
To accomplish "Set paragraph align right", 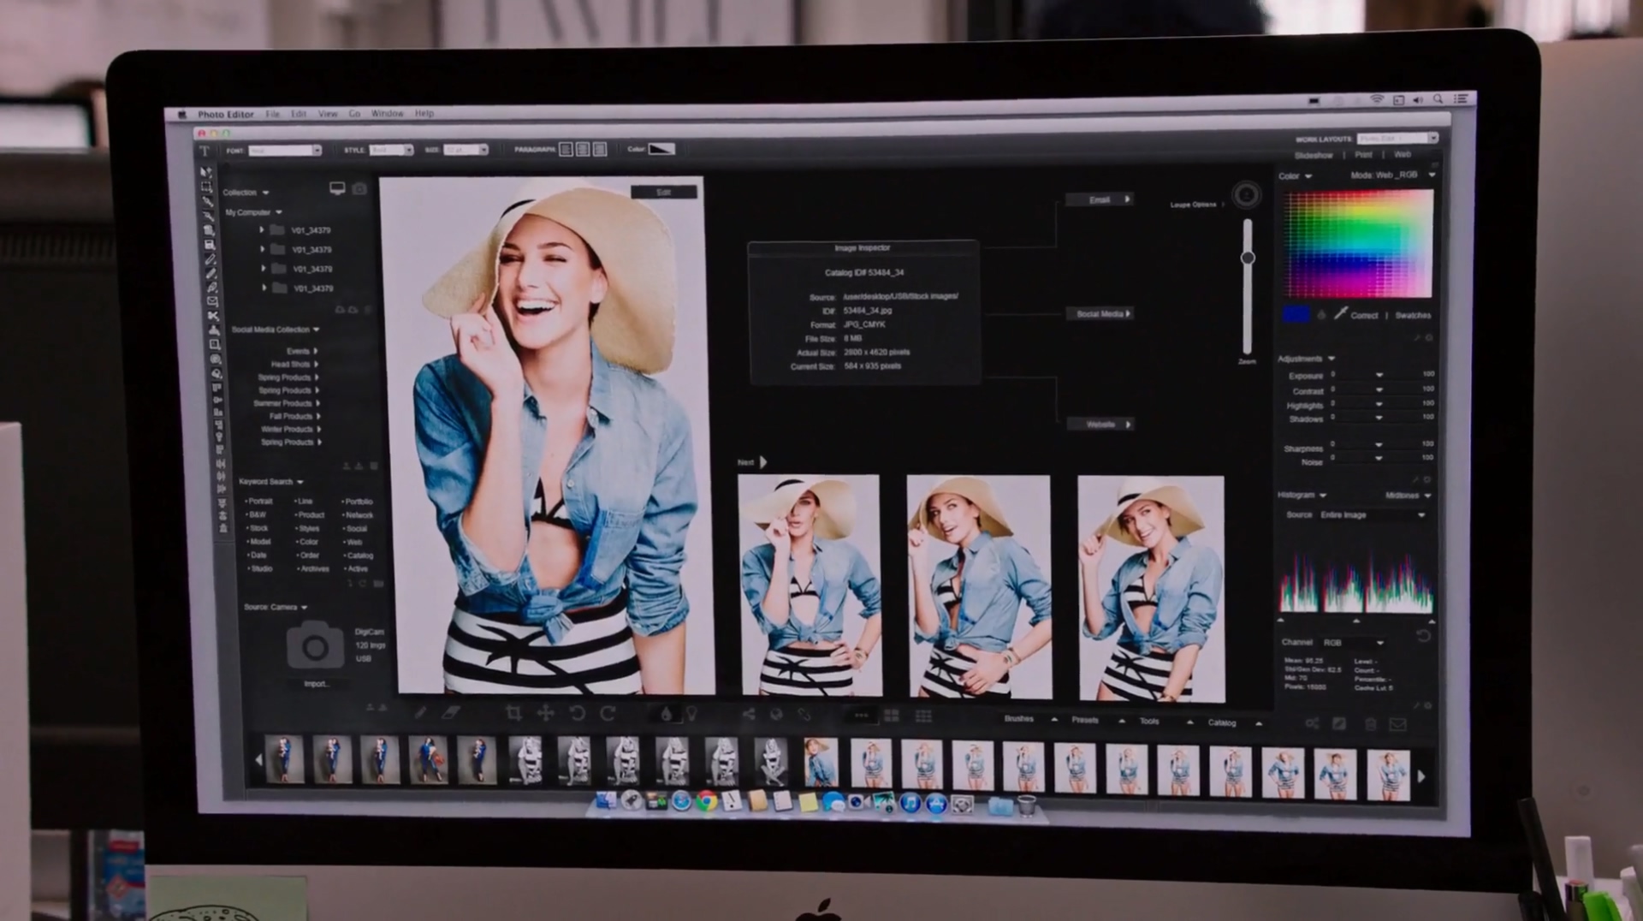I will pyautogui.click(x=600, y=150).
